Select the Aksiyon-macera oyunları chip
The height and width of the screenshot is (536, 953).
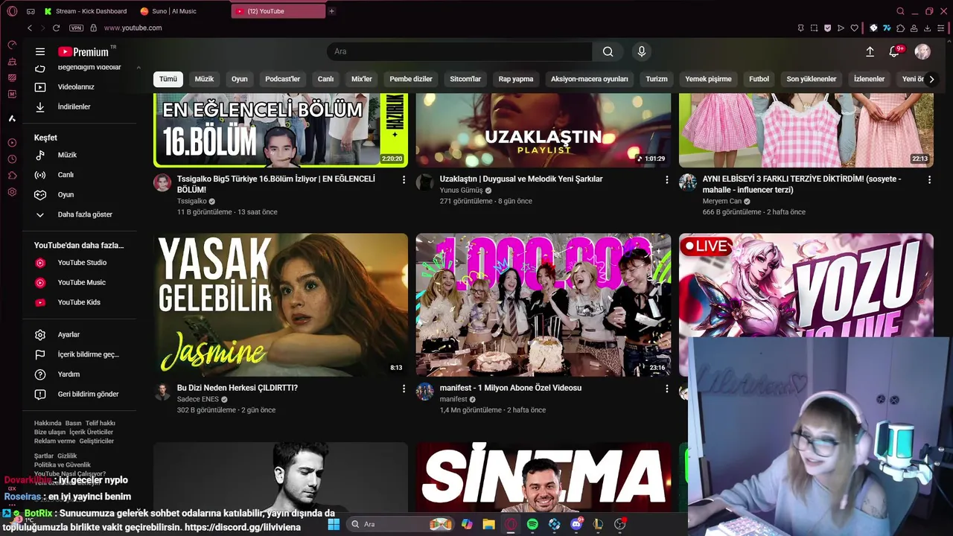(590, 79)
